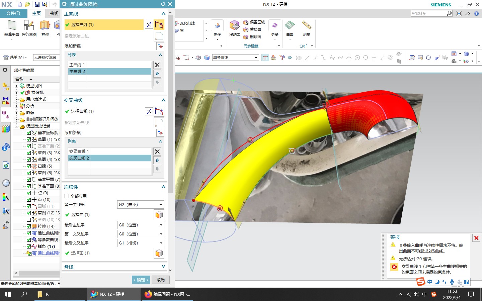This screenshot has height=301, width=482.
Task: Open the Single Curve (单条曲线) rule dropdown
Action: [236, 58]
